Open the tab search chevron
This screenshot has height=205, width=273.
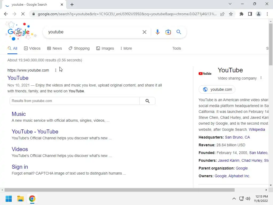(x=230, y=4)
